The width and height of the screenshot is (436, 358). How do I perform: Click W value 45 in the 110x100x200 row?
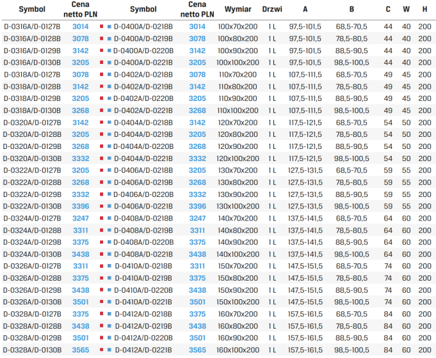[x=407, y=111]
